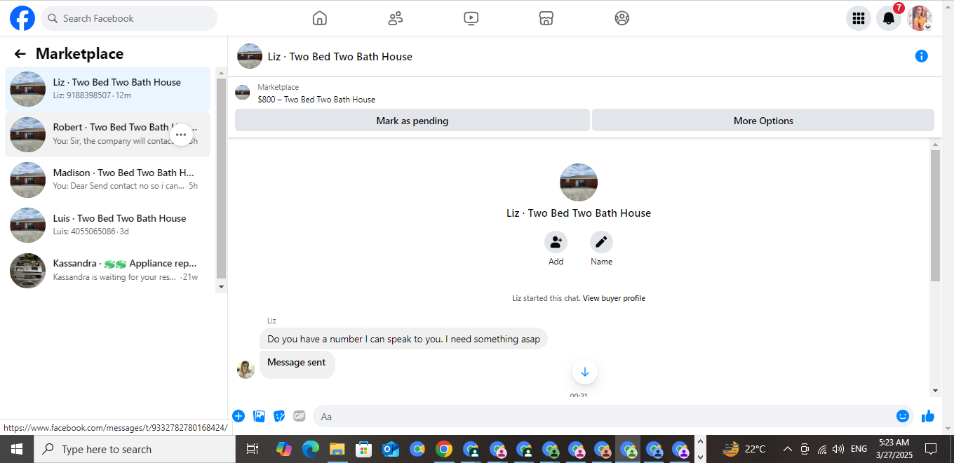The width and height of the screenshot is (954, 463).
Task: Click inside the Search Facebook field
Action: tap(129, 18)
